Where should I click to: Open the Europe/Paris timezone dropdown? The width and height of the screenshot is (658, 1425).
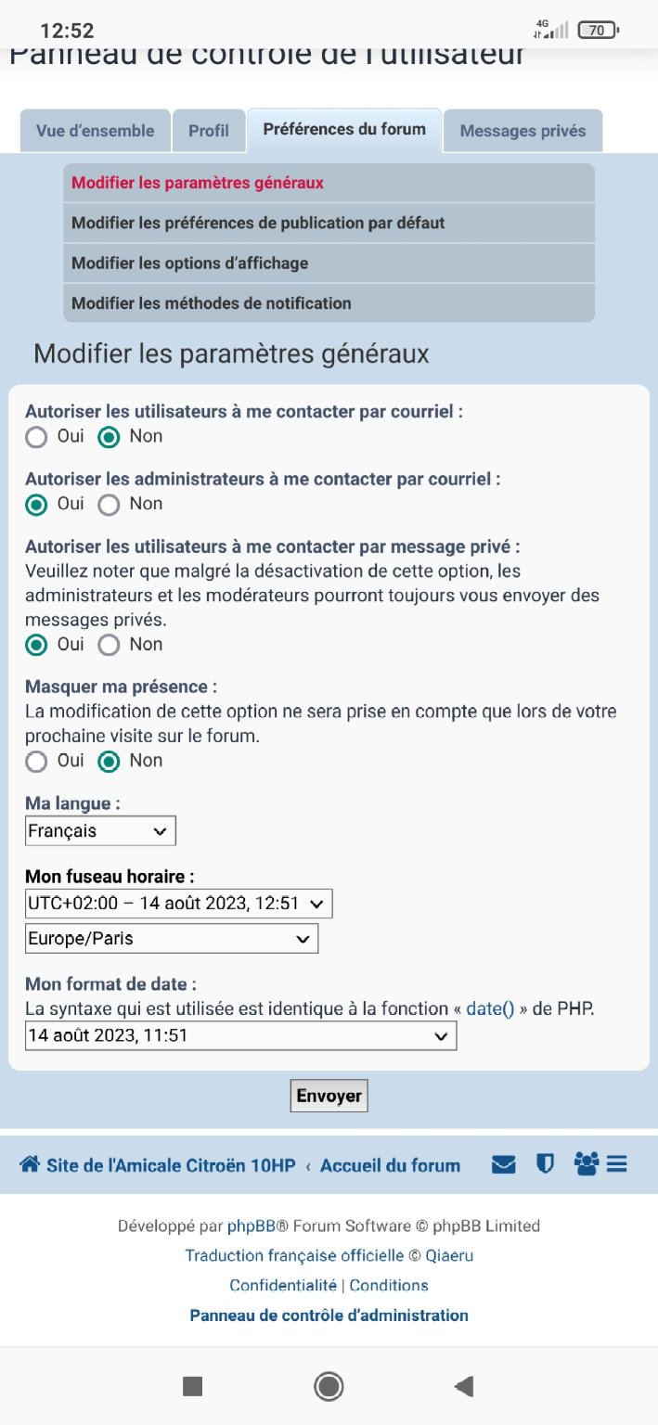click(172, 939)
